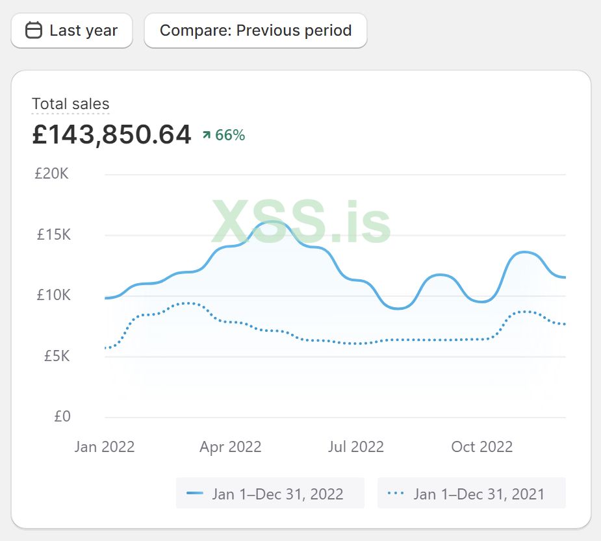The width and height of the screenshot is (601, 541).
Task: Click the green upward trend arrow icon
Action: coord(207,135)
